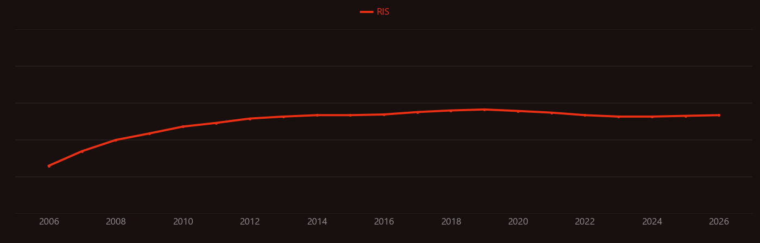
Task: Click the 2018 axis label
Action: (x=451, y=222)
